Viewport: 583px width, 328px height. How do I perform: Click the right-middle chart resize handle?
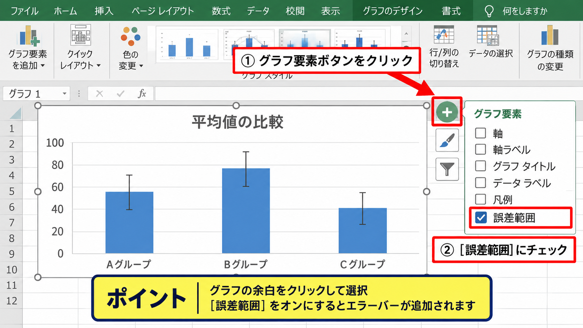click(426, 192)
